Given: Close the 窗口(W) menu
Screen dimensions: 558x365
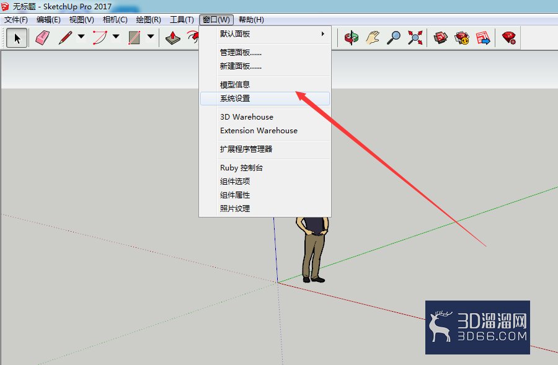Looking at the screenshot, I should pos(216,20).
